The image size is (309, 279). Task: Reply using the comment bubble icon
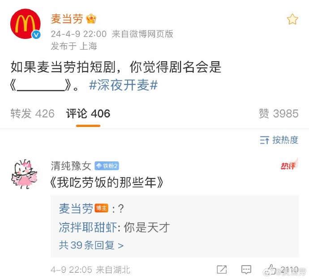(246, 269)
